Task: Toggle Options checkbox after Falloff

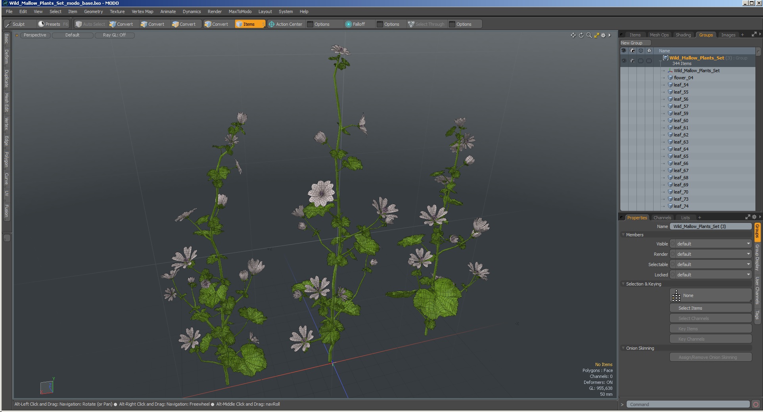Action: click(380, 24)
